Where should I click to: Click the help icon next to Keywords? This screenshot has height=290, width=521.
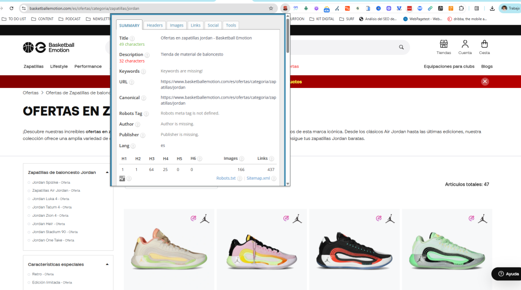[x=143, y=72]
